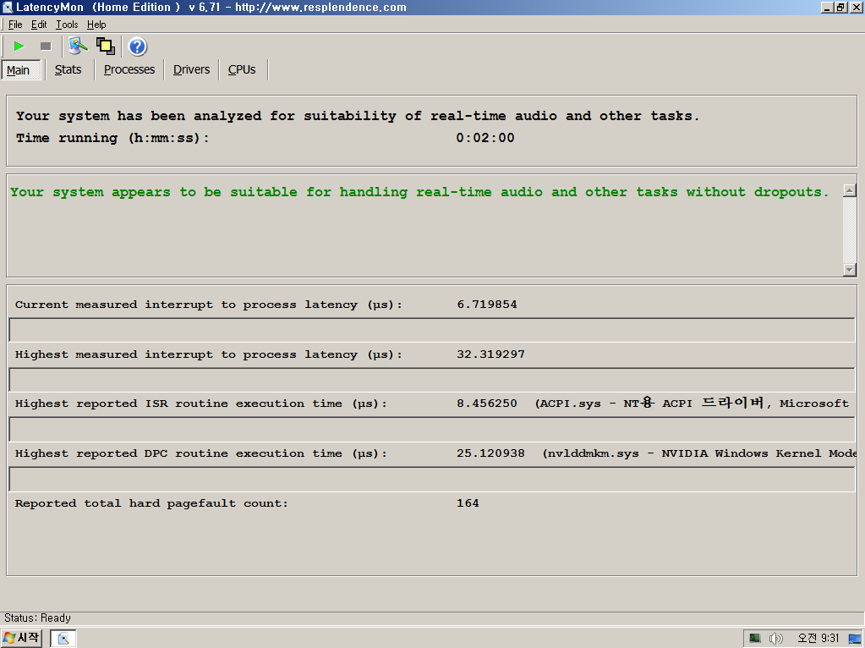Select the current latency value 6.719854
This screenshot has width=865, height=648.
(x=486, y=305)
